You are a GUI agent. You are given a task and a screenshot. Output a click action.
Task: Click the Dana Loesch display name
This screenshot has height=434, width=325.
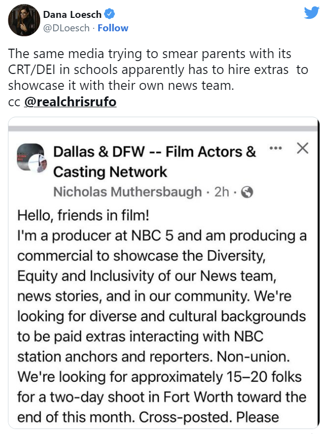[72, 14]
